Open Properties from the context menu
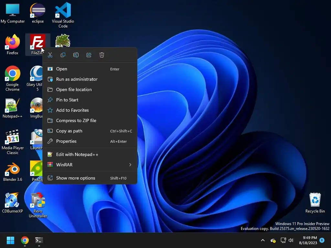 [x=90, y=141]
